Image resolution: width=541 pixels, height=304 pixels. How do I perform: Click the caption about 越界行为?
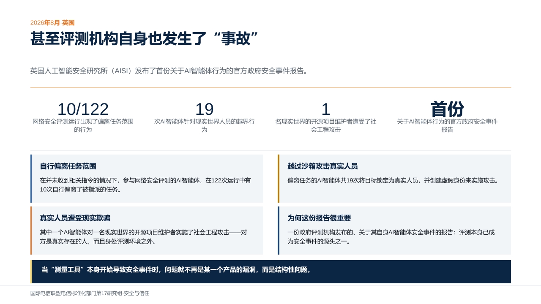click(x=204, y=125)
